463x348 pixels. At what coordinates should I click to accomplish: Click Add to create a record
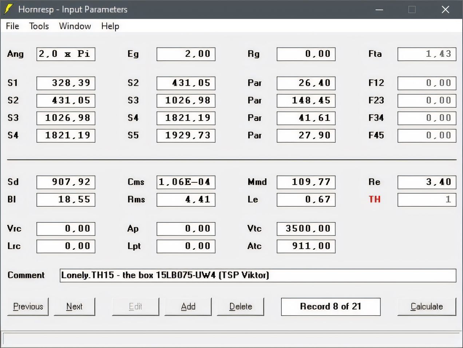point(188,307)
